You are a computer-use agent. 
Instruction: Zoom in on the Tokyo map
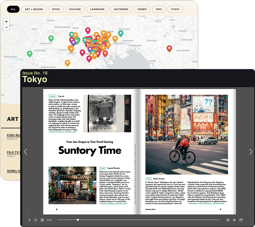point(6,21)
